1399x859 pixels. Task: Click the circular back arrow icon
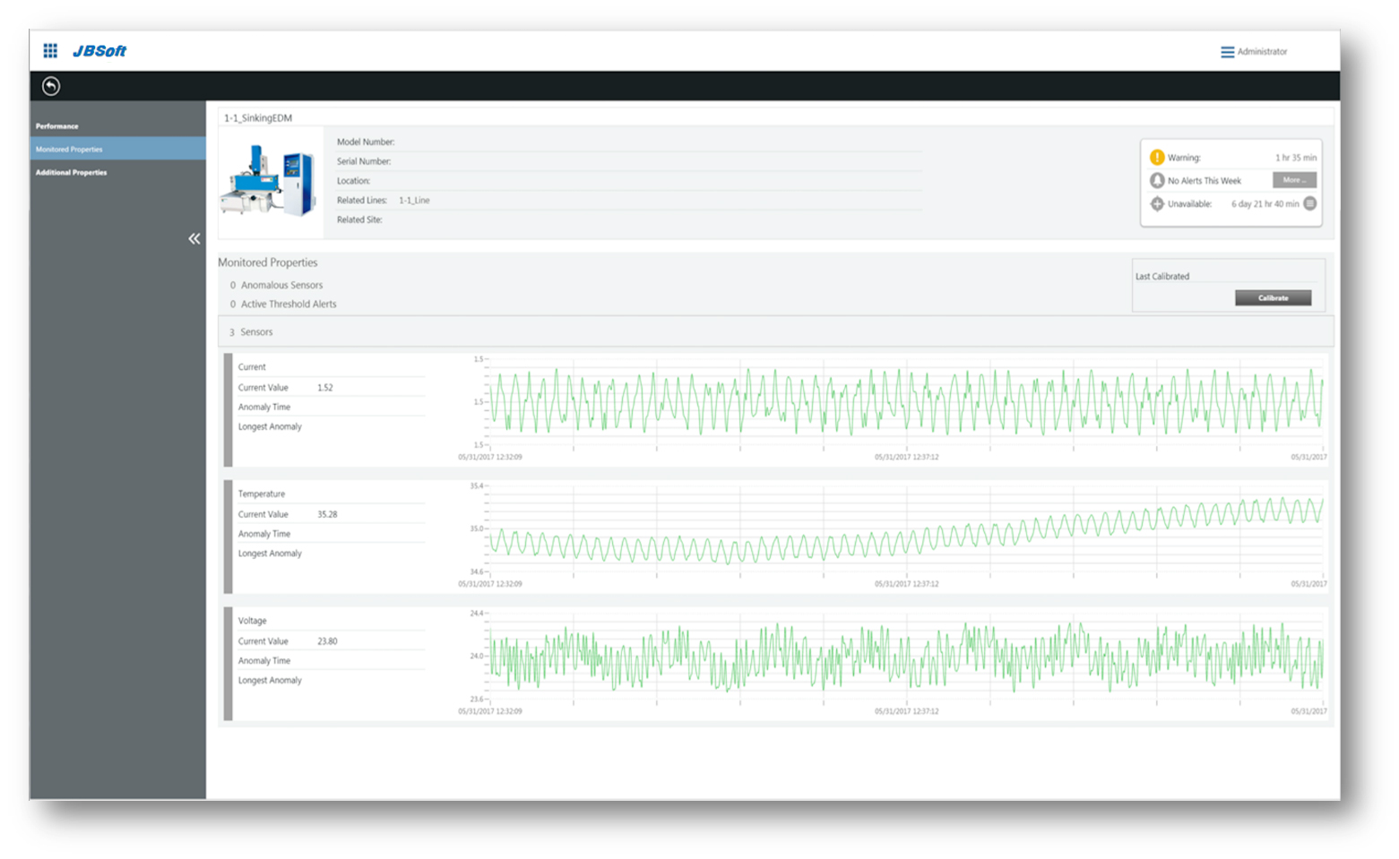pyautogui.click(x=51, y=86)
